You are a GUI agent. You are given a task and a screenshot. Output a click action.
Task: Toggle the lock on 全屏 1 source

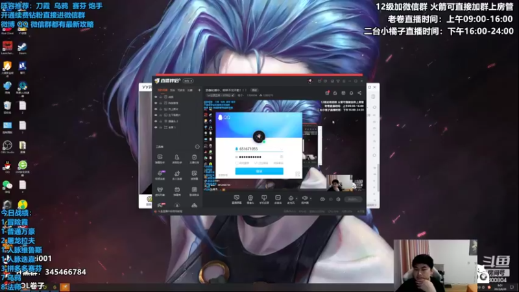point(161,127)
